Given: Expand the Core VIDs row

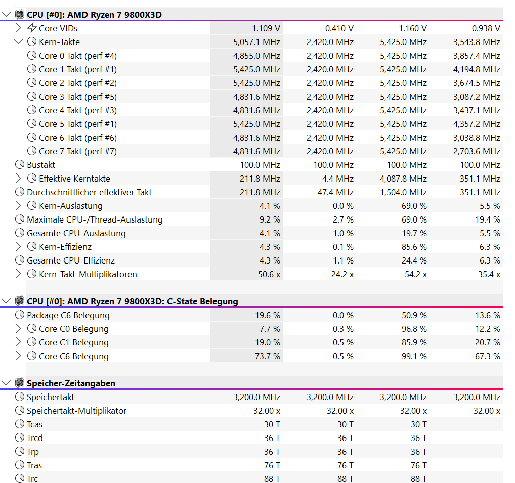Looking at the screenshot, I should click(18, 28).
